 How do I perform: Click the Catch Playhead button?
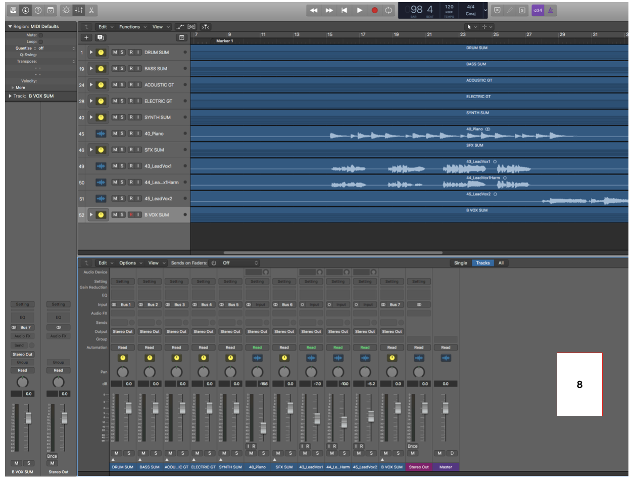(x=206, y=27)
